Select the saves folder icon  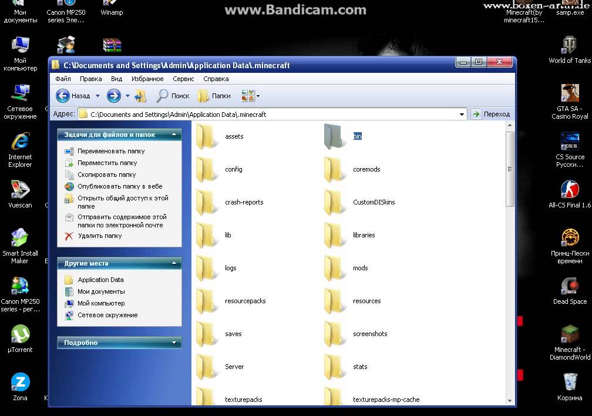(x=206, y=334)
